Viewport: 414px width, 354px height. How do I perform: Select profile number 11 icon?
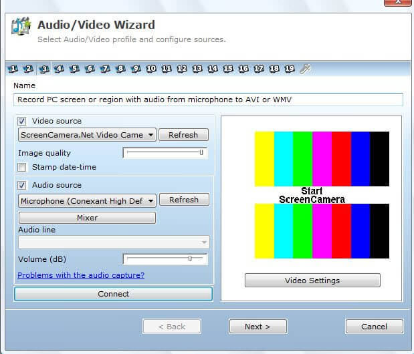tap(167, 69)
